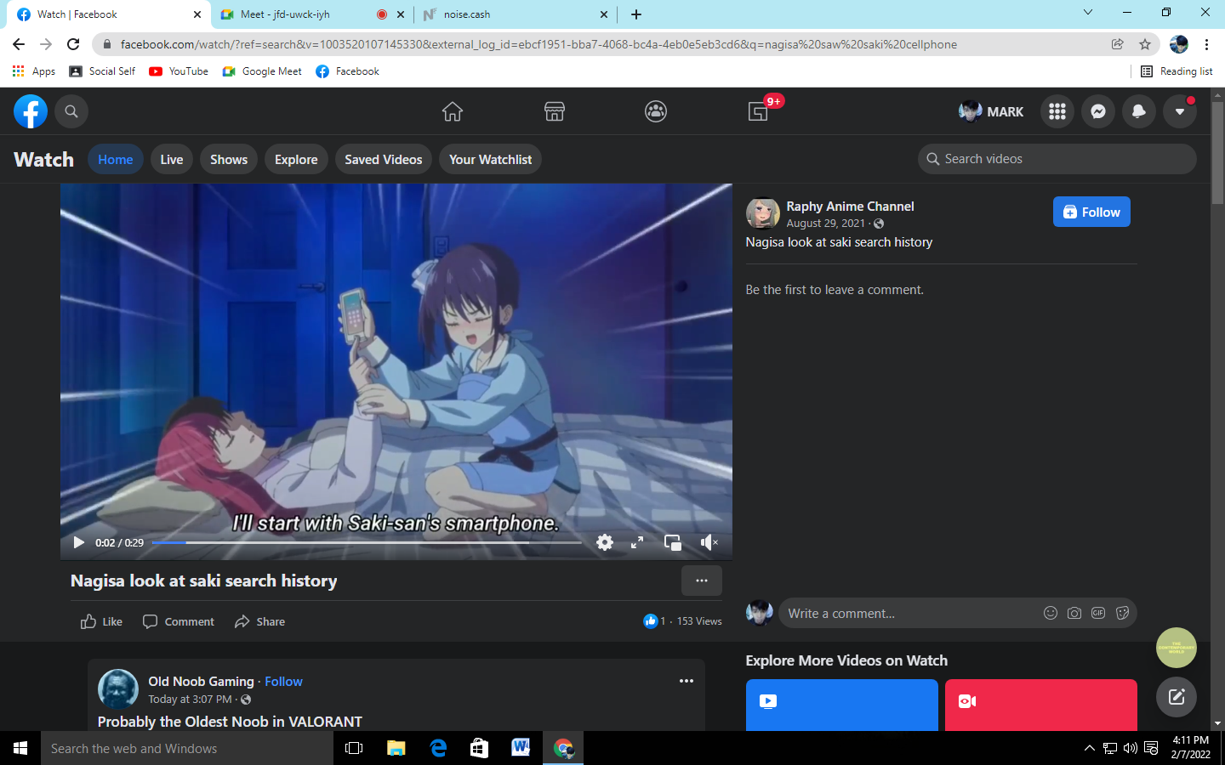This screenshot has width=1225, height=765.
Task: Open MARK profile link
Action: pyautogui.click(x=991, y=111)
